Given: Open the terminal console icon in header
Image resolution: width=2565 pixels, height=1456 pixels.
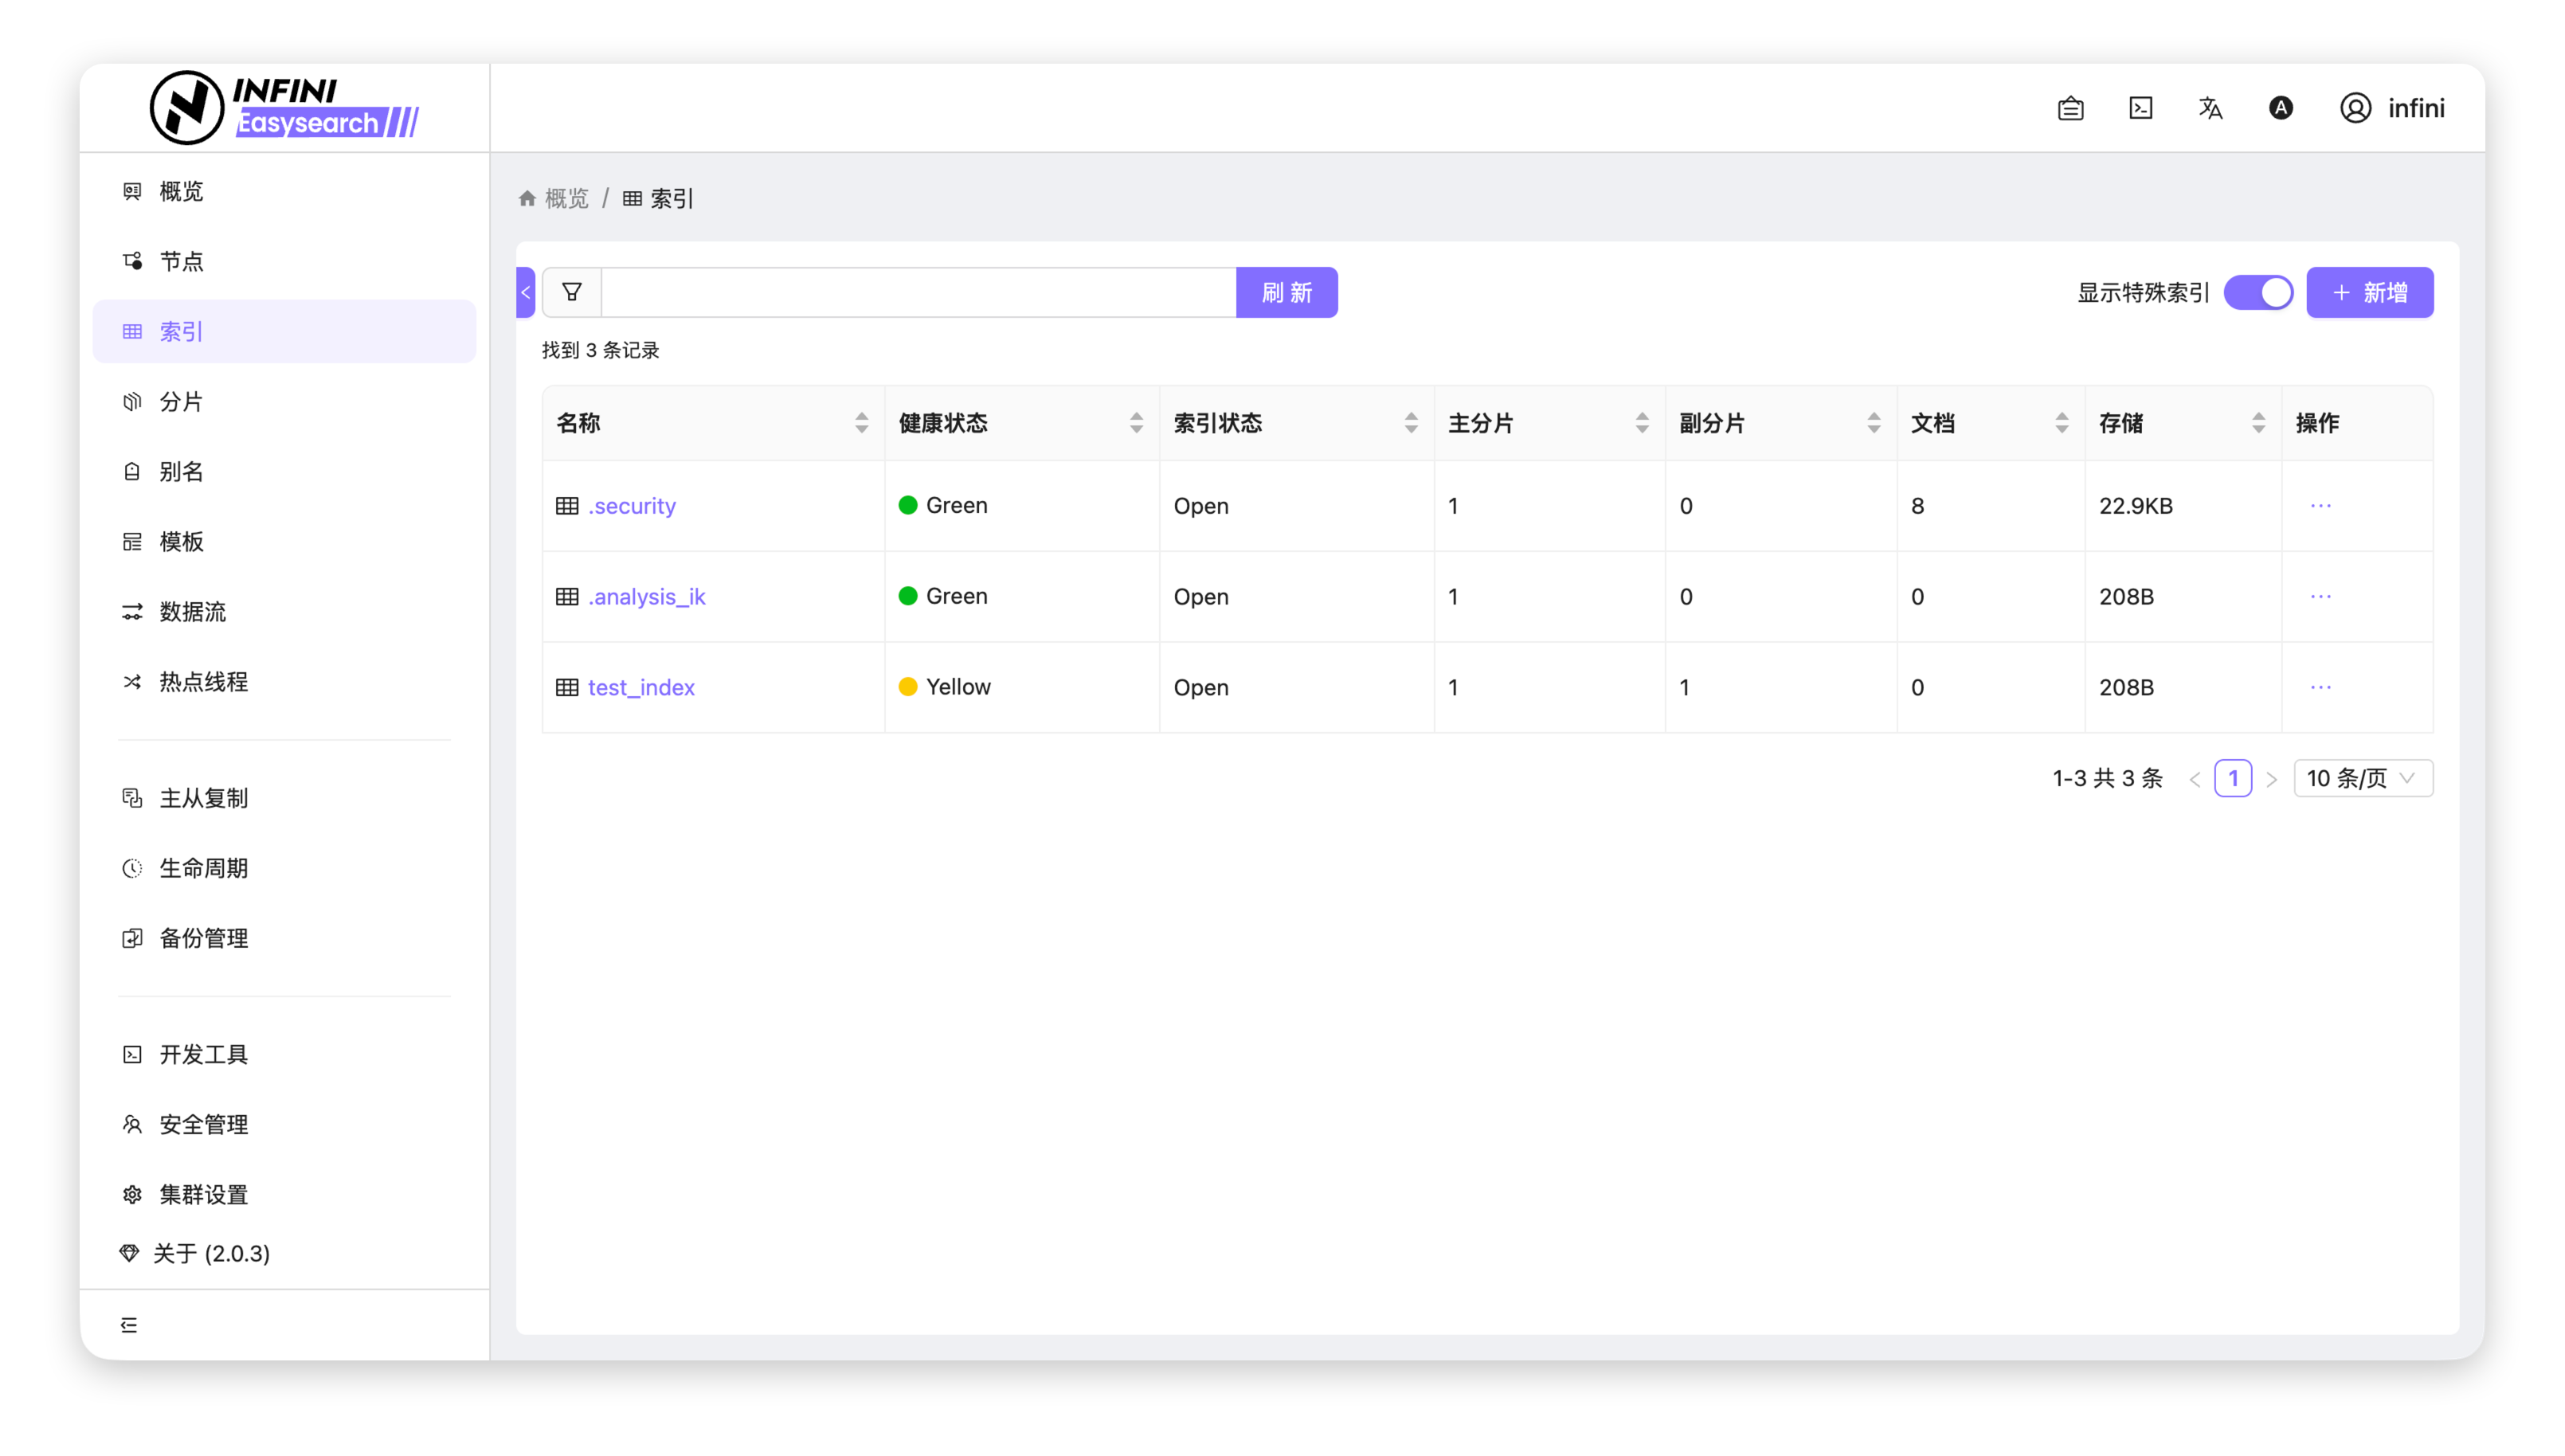Looking at the screenshot, I should [2140, 108].
